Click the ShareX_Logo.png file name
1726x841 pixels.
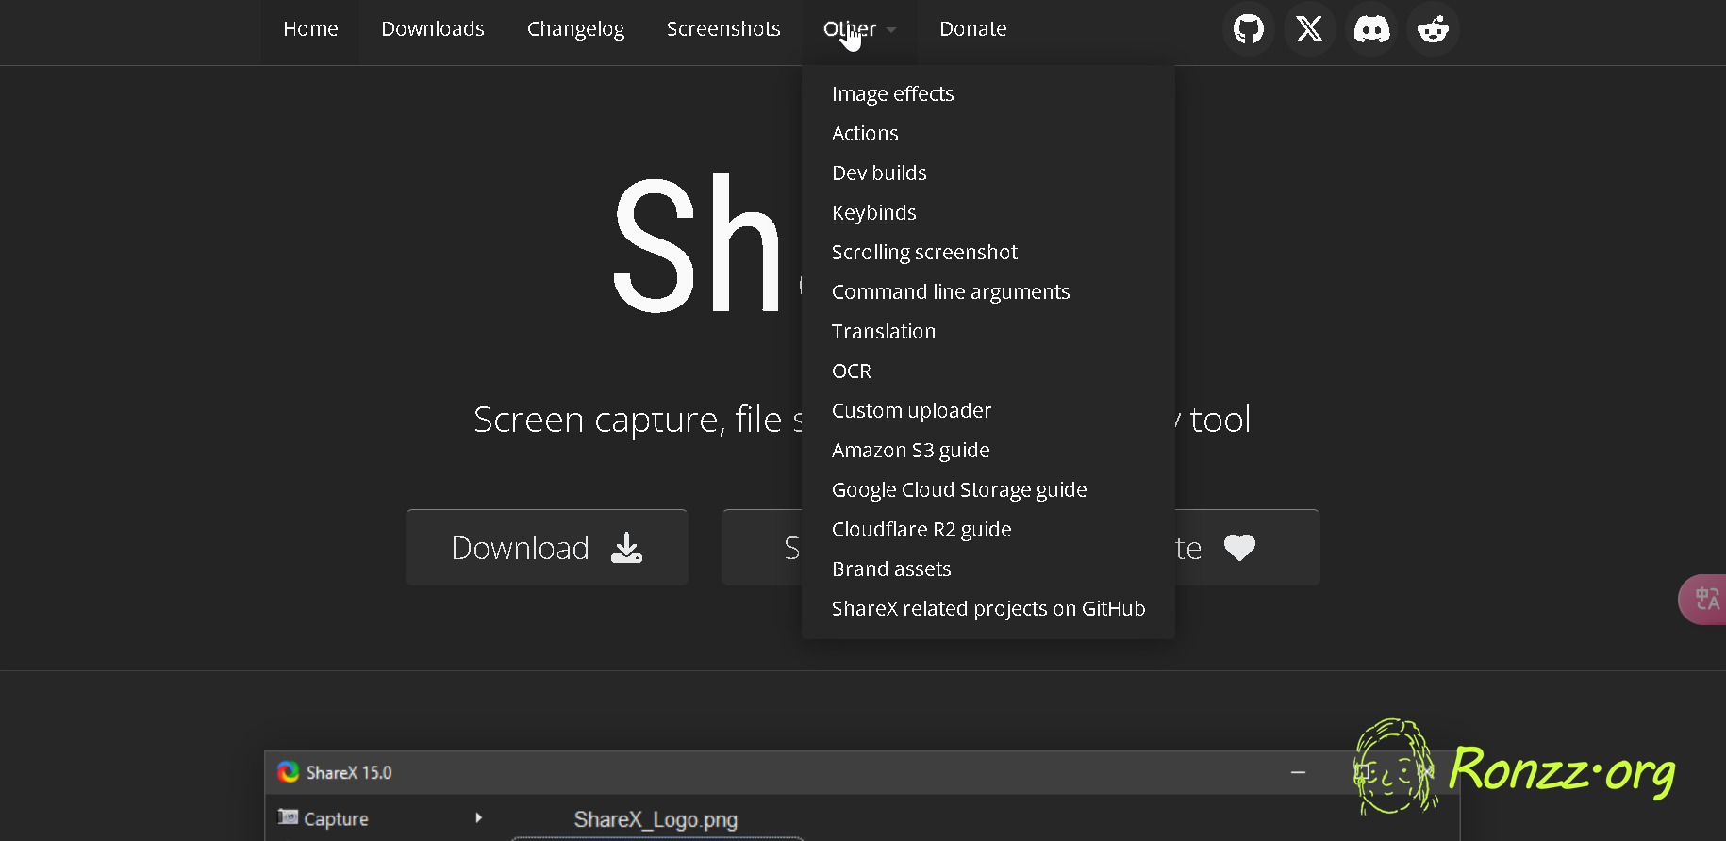(x=656, y=819)
